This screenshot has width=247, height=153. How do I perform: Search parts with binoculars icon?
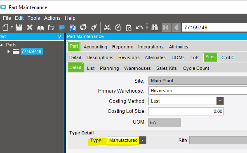coord(155,27)
